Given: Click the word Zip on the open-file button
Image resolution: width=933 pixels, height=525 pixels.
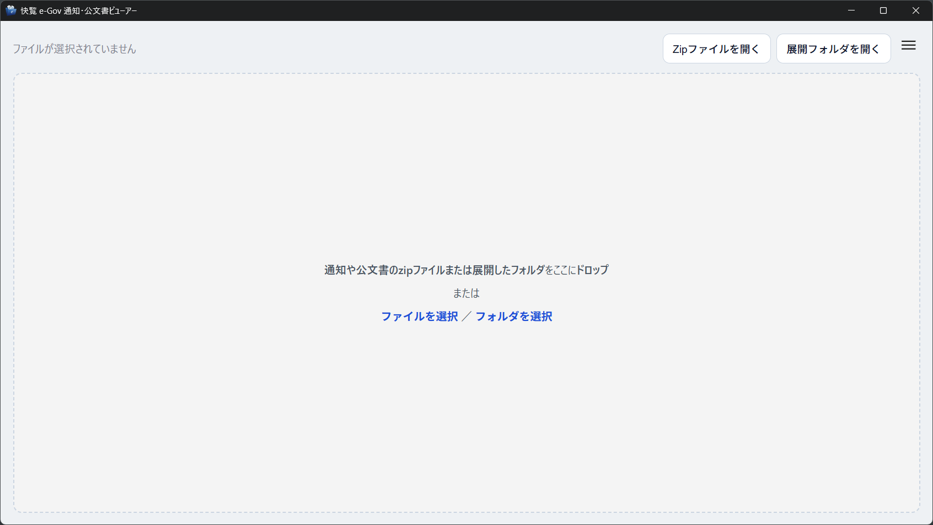Looking at the screenshot, I should coord(679,50).
